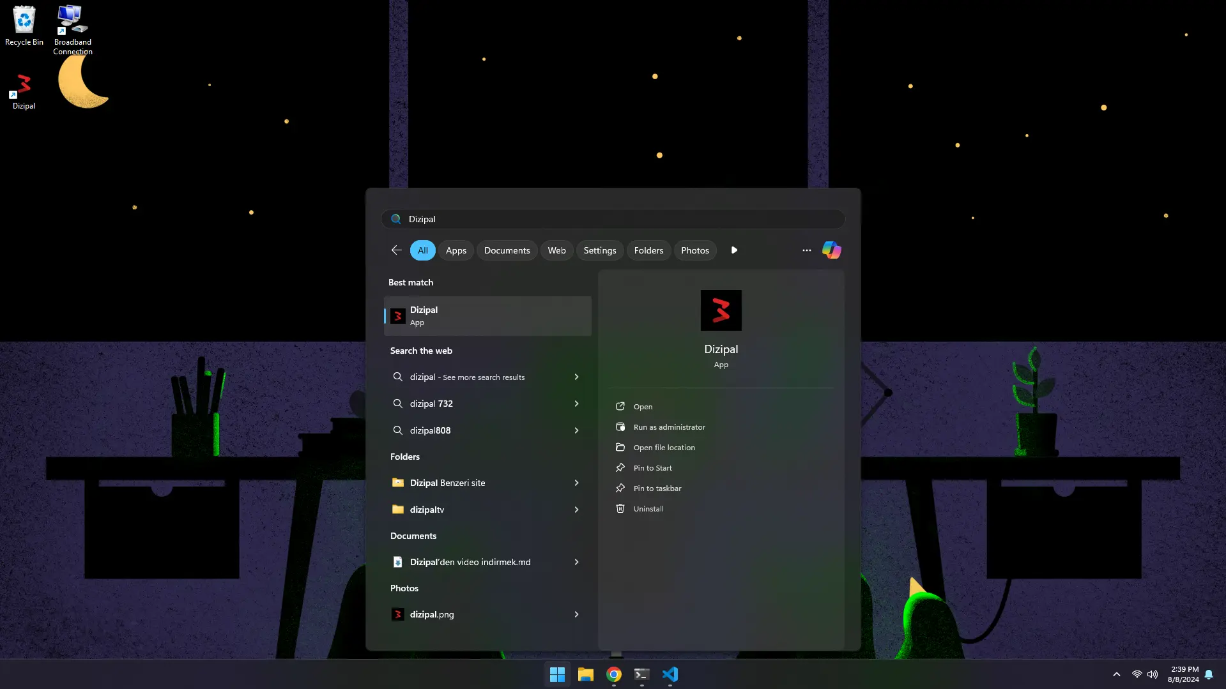Open the notification bell icon

1209,674
